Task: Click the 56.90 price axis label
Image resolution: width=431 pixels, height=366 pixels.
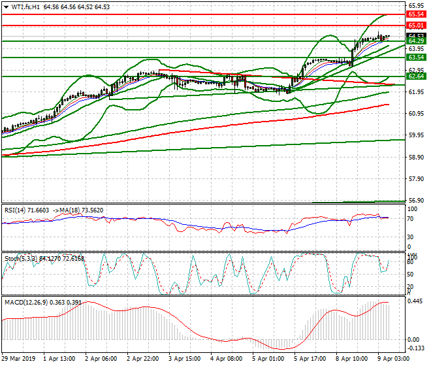Action: (x=416, y=201)
